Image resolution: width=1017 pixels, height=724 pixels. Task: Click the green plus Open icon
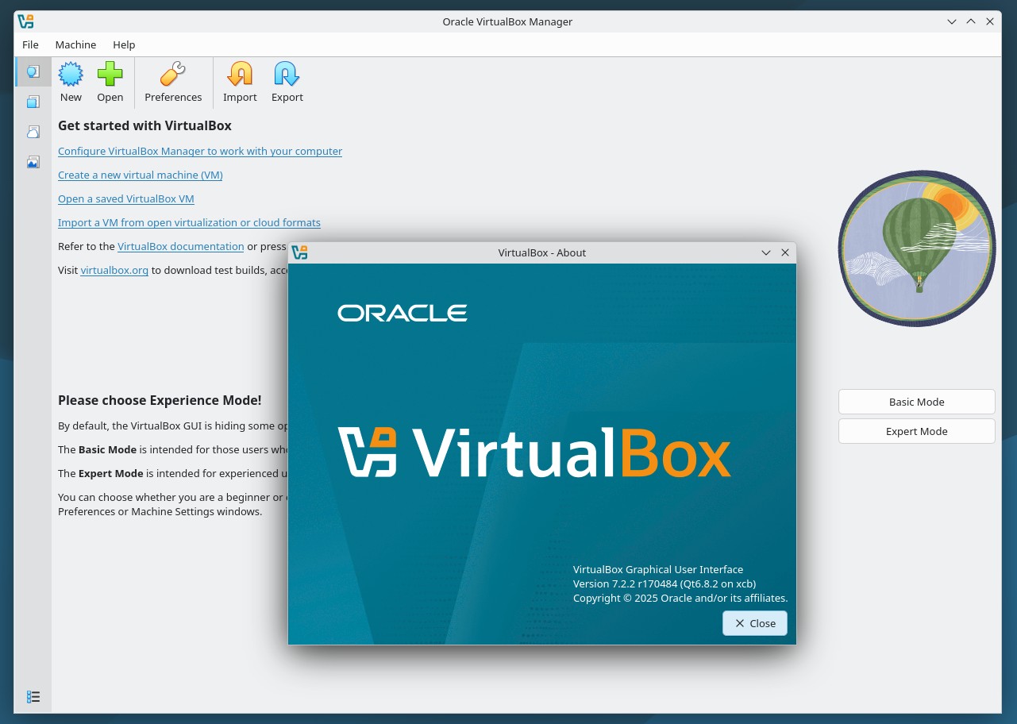[110, 75]
